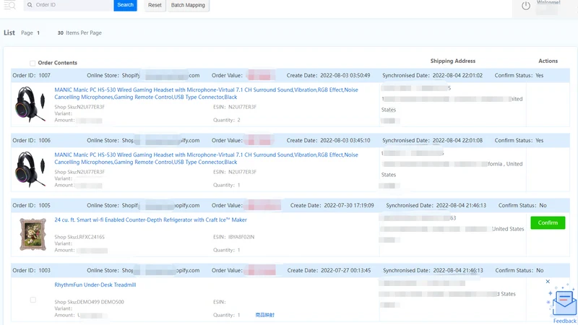Click the magnifier icon in Order ID field
Screen dimensions: 578x325
click(x=30, y=5)
